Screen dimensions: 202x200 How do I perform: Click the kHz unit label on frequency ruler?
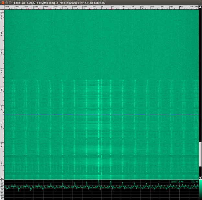(x=196, y=6)
